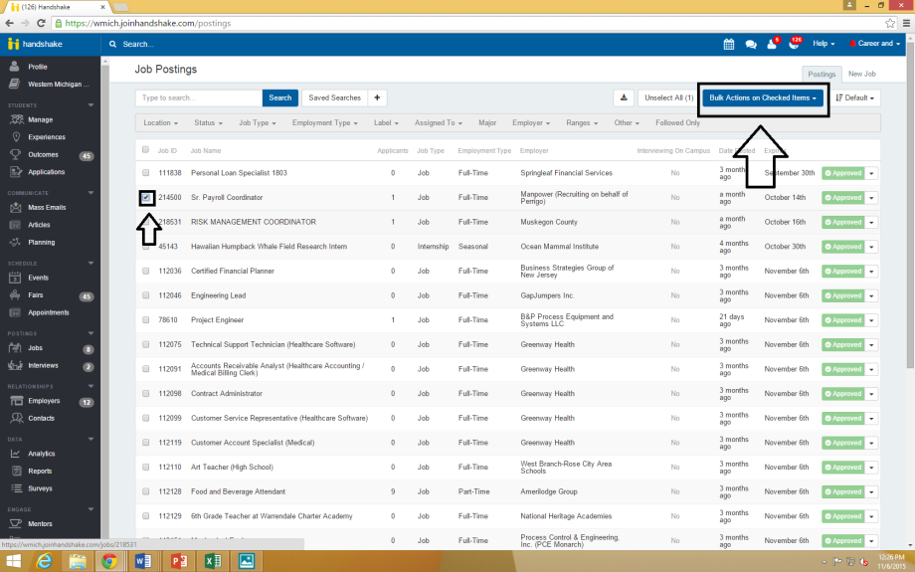915x572 pixels.
Task: Click Unselect All (1) button
Action: pyautogui.click(x=668, y=98)
